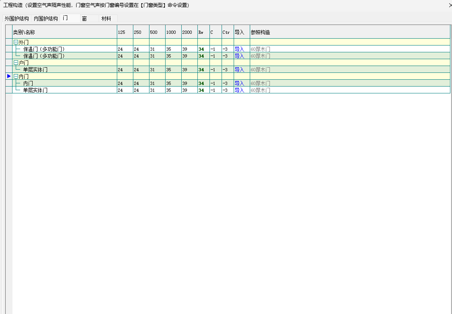Click the 参照构造 column header
The image size is (452, 314).
(260, 32)
